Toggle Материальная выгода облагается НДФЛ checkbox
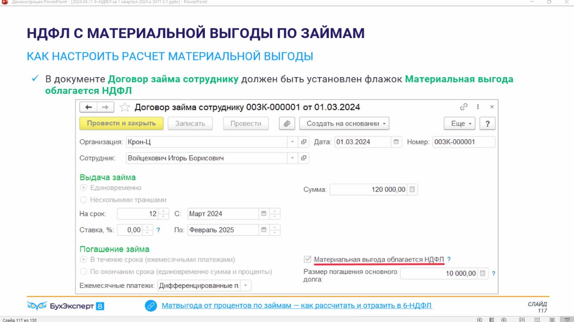 coord(307,259)
